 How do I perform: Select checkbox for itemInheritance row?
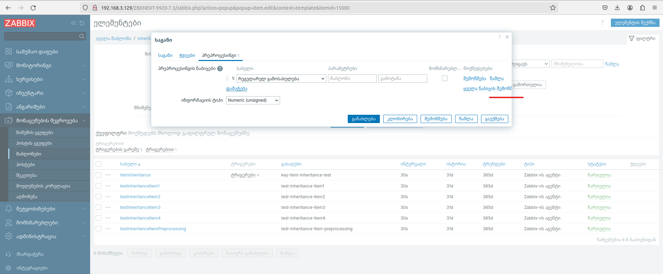[98, 175]
